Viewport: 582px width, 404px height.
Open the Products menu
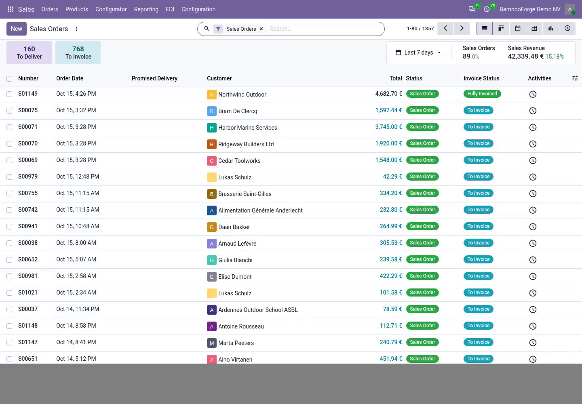(77, 9)
